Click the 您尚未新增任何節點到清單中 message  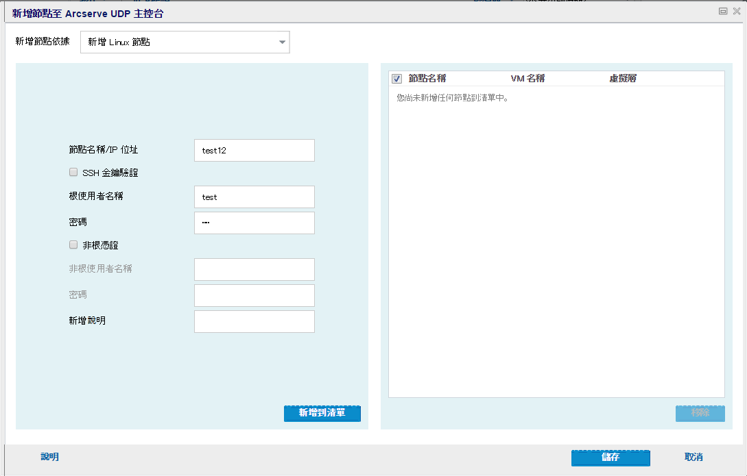tap(453, 98)
